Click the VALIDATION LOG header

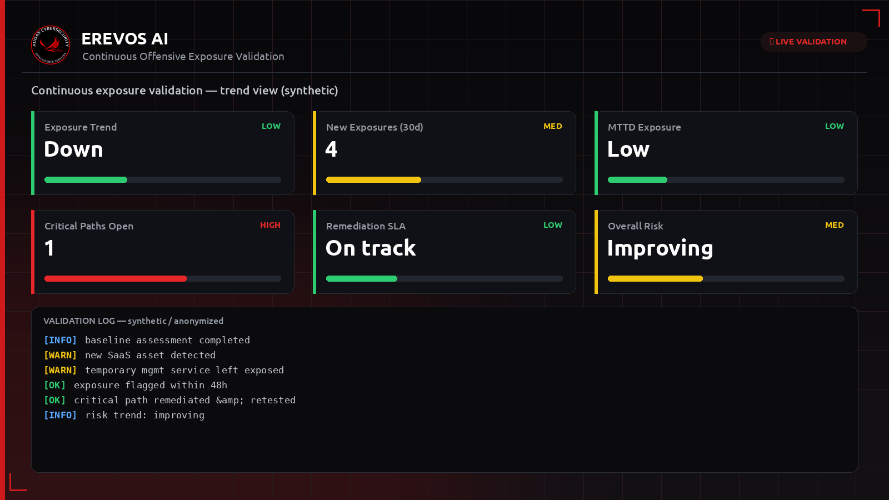pos(133,321)
